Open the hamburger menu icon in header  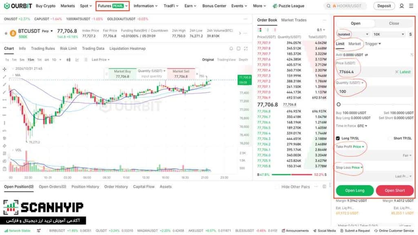click(x=411, y=6)
